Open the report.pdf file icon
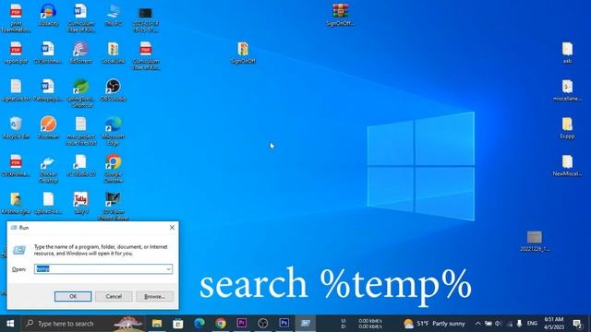Image resolution: width=591 pixels, height=332 pixels. click(x=16, y=53)
